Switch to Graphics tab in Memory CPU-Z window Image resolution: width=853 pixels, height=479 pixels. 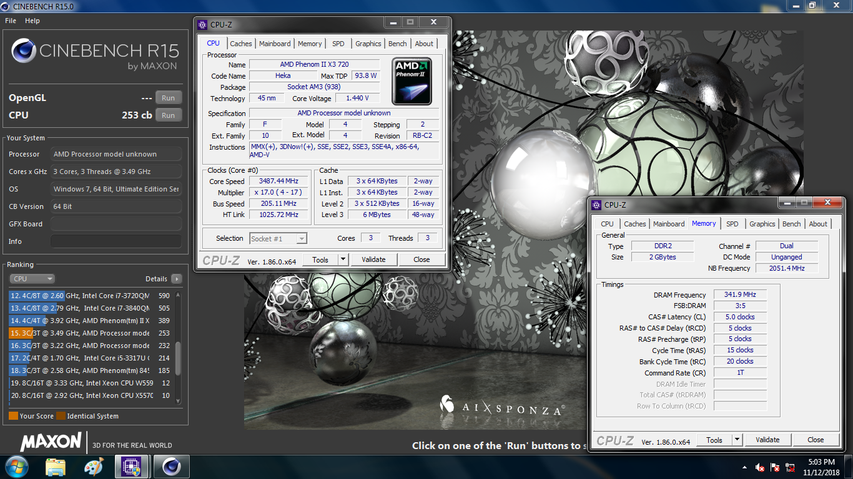pyautogui.click(x=762, y=224)
